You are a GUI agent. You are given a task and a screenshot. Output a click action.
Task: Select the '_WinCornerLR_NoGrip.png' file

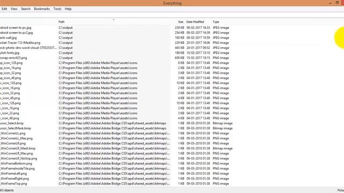(19, 159)
